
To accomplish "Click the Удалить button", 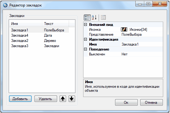I will pos(46,99).
